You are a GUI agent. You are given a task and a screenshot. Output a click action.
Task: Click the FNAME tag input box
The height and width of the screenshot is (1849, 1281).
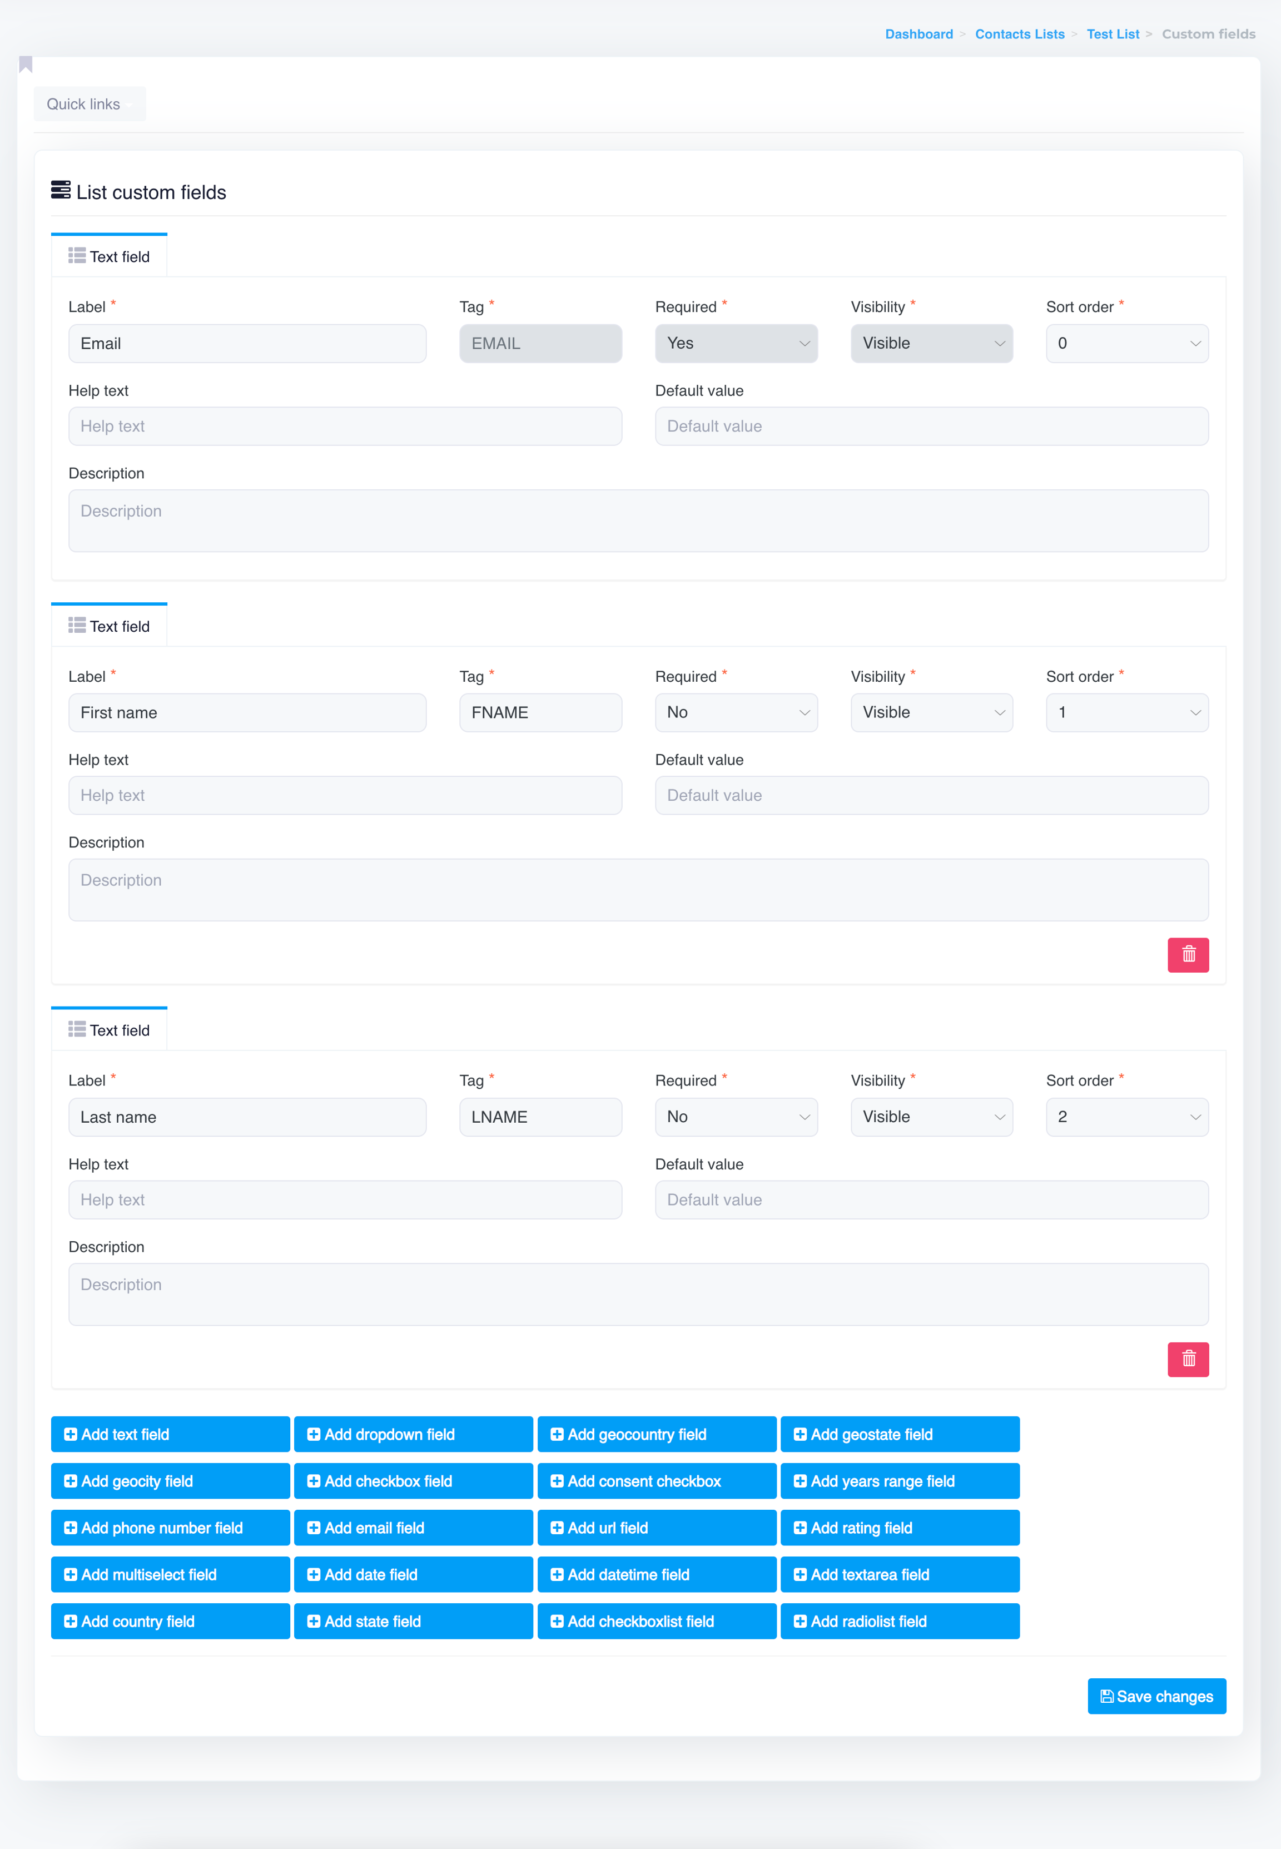540,712
